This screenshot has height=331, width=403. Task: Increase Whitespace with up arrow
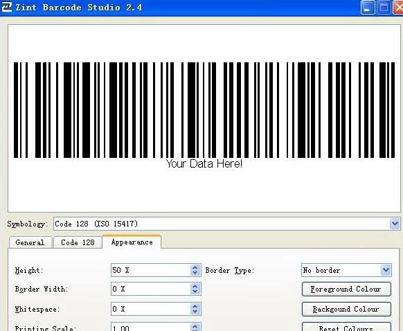(195, 306)
